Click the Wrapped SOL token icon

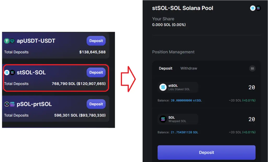coord(163,119)
